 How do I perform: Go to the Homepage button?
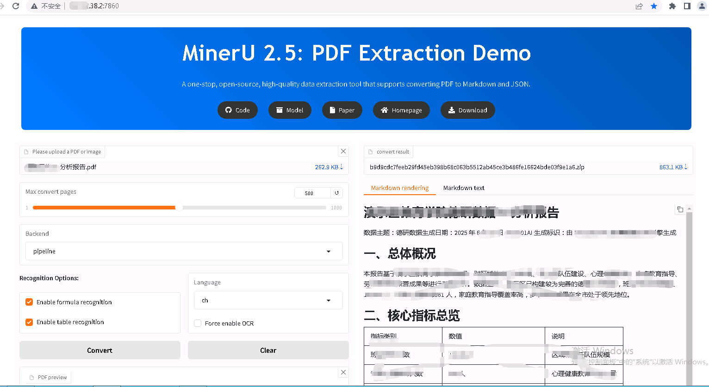[401, 110]
